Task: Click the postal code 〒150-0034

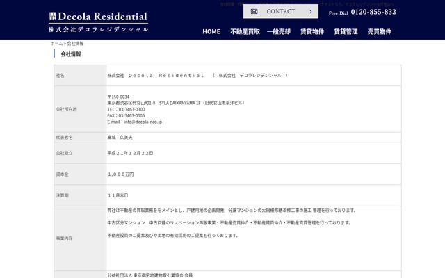Action: (118, 97)
